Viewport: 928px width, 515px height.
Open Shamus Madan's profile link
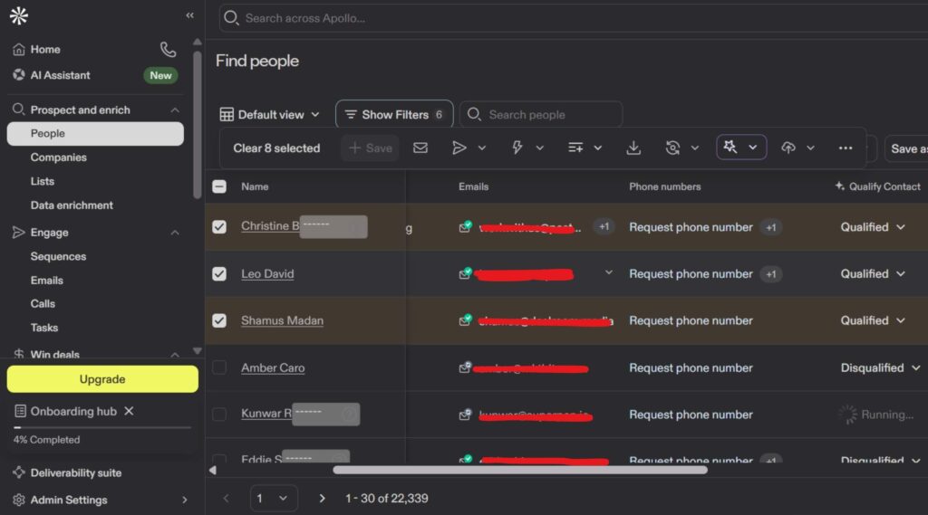[283, 320]
